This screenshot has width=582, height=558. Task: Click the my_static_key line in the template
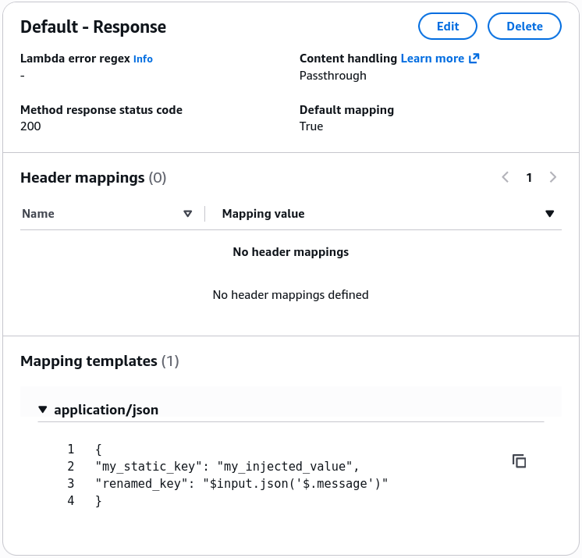pos(227,466)
